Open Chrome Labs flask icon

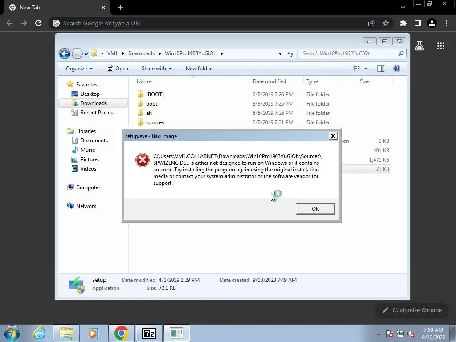pyautogui.click(x=419, y=46)
